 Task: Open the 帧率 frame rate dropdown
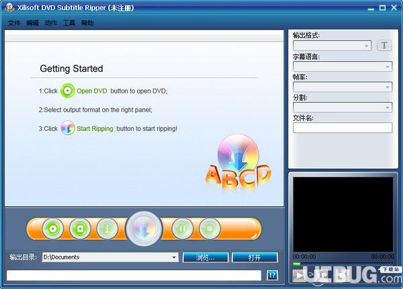[x=343, y=87]
